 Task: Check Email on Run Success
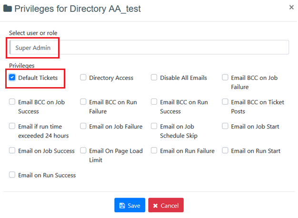[12, 175]
